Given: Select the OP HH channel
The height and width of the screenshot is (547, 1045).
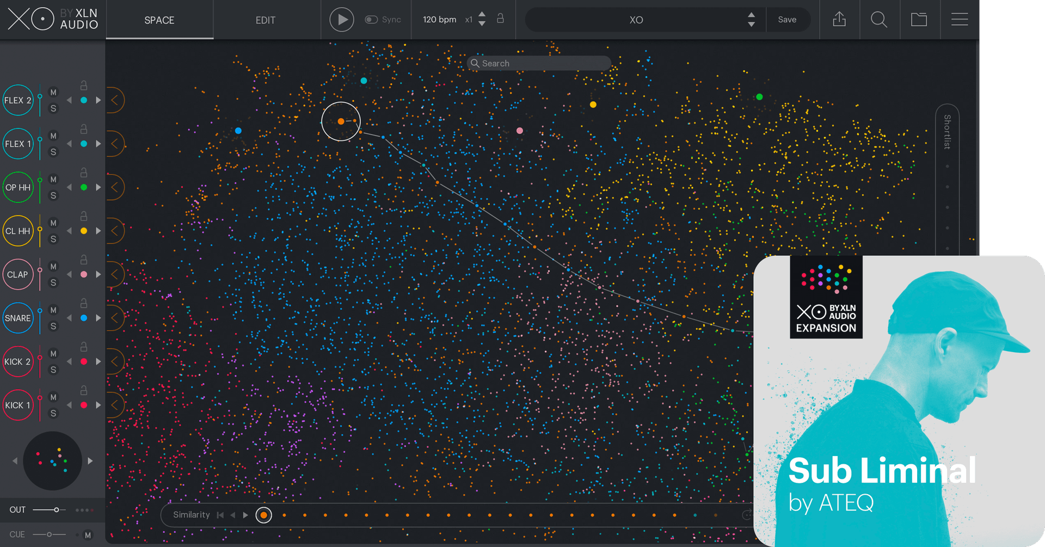Looking at the screenshot, I should [x=18, y=187].
